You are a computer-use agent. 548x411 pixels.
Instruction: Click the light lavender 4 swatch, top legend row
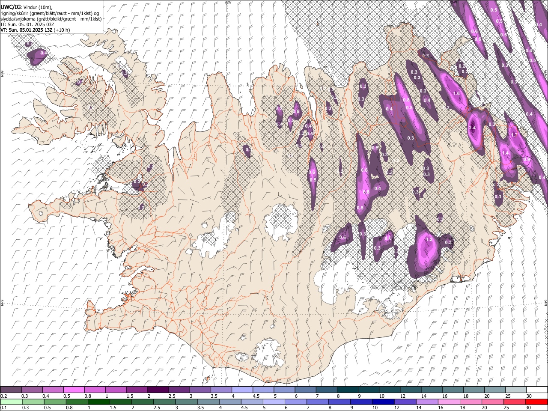click(242, 390)
